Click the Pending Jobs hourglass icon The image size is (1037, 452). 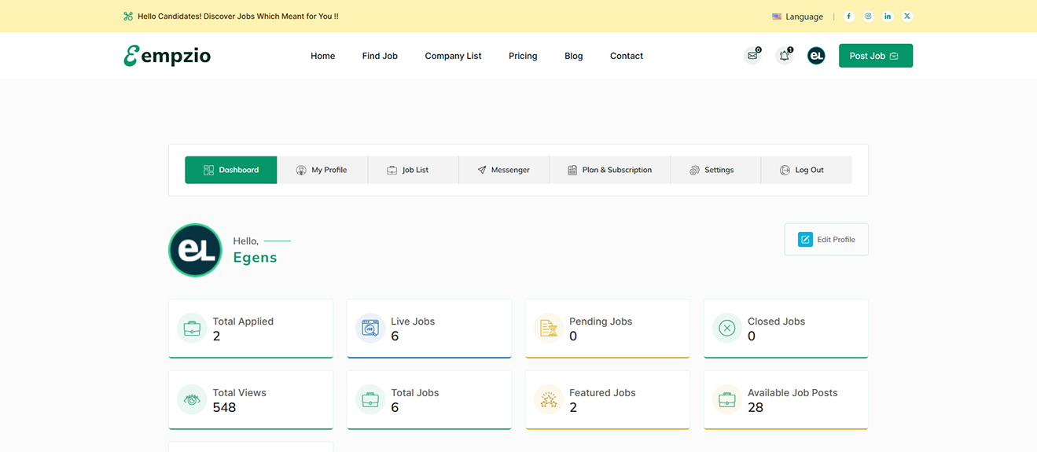549,329
